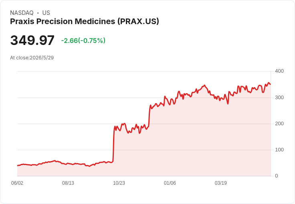Click the NASDAQ exchange label

pos(22,13)
